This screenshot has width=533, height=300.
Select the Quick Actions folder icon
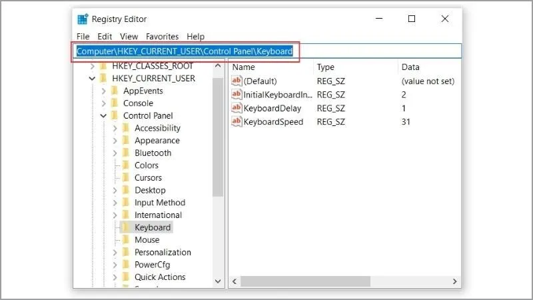click(126, 277)
